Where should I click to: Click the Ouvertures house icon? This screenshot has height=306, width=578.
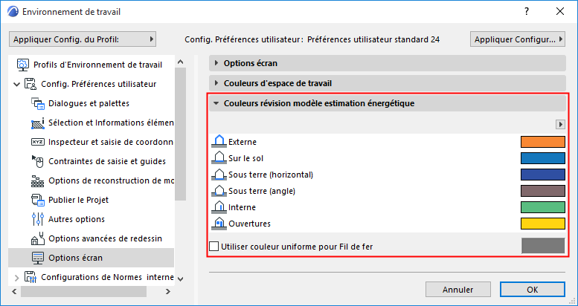[x=219, y=223]
